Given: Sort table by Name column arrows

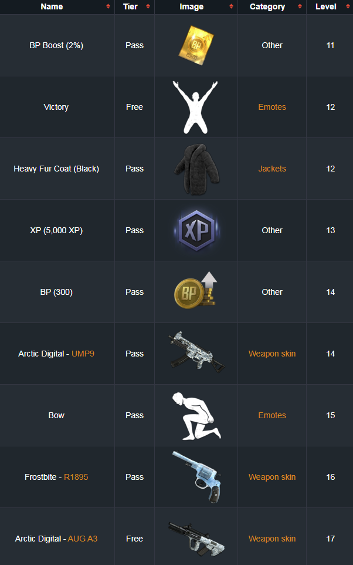Looking at the screenshot, I should coord(108,6).
